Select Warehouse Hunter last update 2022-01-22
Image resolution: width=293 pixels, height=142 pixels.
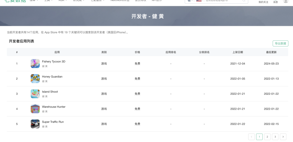coord(271,109)
